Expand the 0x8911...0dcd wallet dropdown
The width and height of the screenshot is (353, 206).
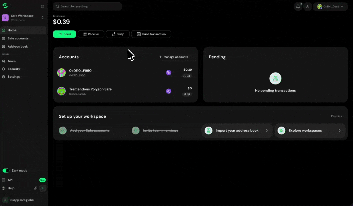pyautogui.click(x=330, y=7)
